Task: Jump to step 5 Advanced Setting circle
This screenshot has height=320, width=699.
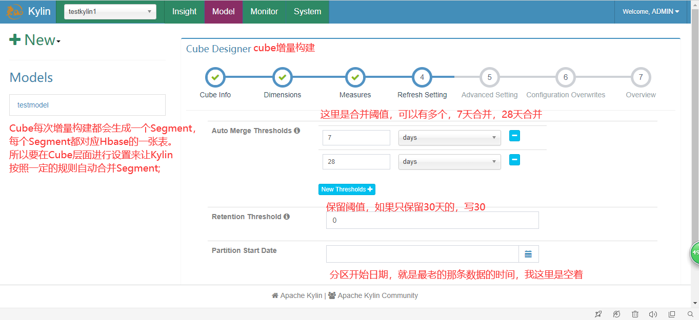Action: pos(489,77)
